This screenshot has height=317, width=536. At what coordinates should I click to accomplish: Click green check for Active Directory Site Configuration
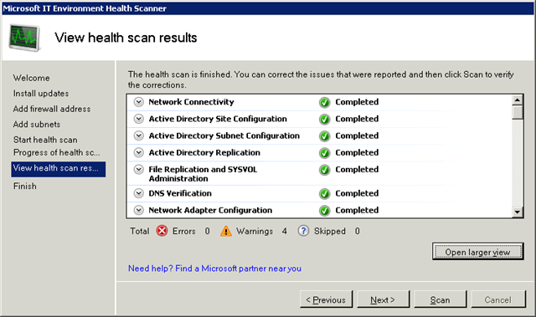(x=324, y=119)
